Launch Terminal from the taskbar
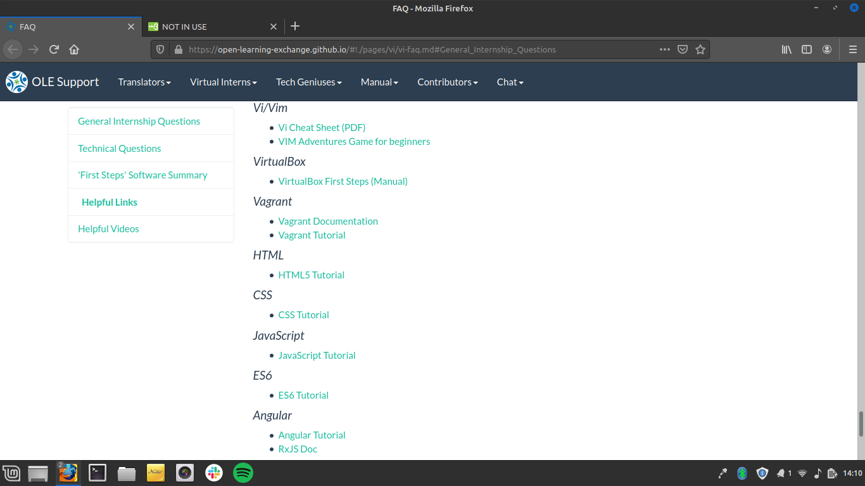The image size is (865, 486). 98,473
